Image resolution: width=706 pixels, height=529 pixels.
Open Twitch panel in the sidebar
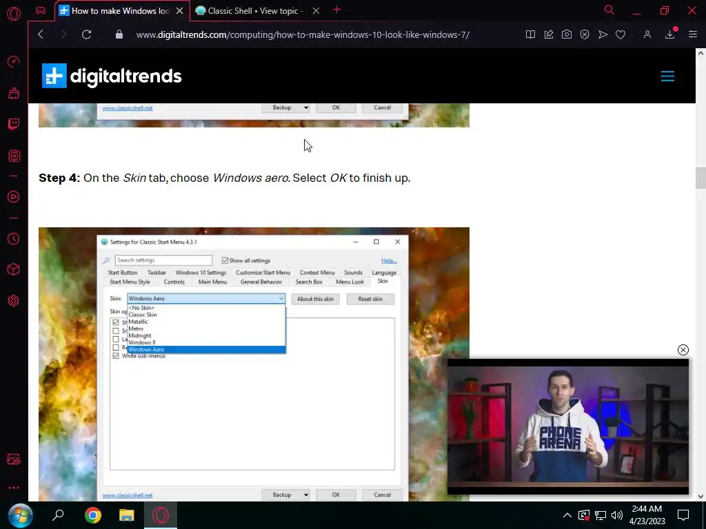(14, 124)
